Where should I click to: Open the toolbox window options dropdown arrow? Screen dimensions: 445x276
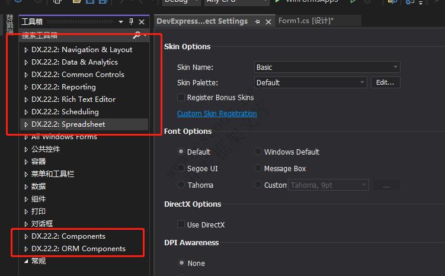point(121,22)
